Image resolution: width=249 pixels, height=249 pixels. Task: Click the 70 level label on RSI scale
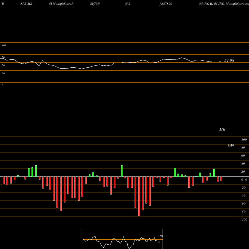pos(3,57)
